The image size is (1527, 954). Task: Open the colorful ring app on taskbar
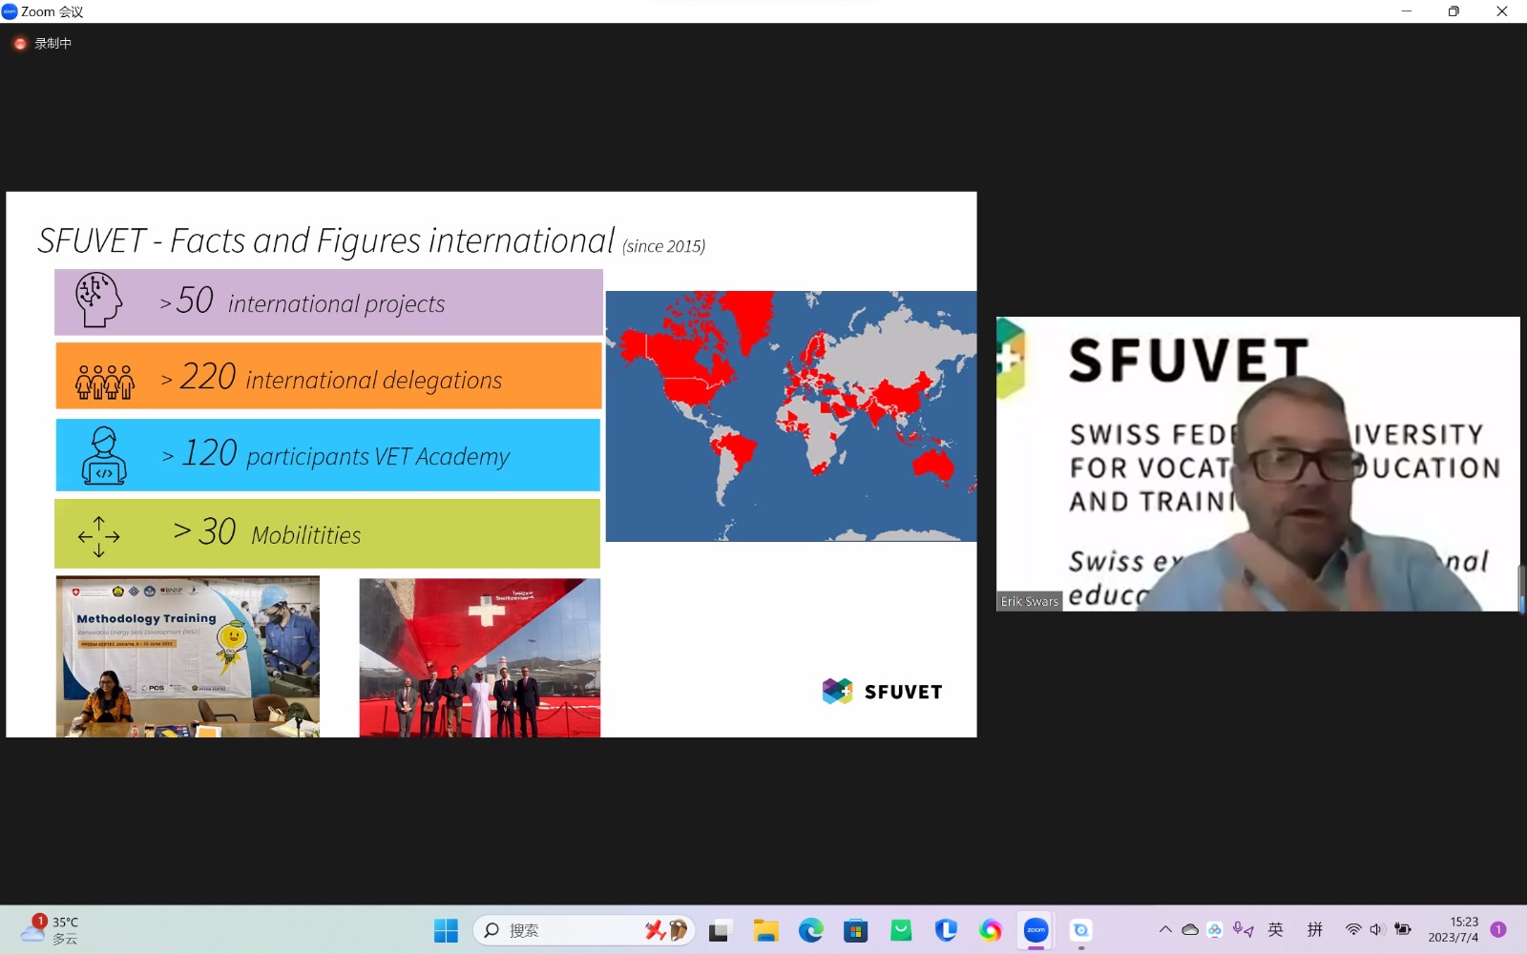pyautogui.click(x=991, y=930)
